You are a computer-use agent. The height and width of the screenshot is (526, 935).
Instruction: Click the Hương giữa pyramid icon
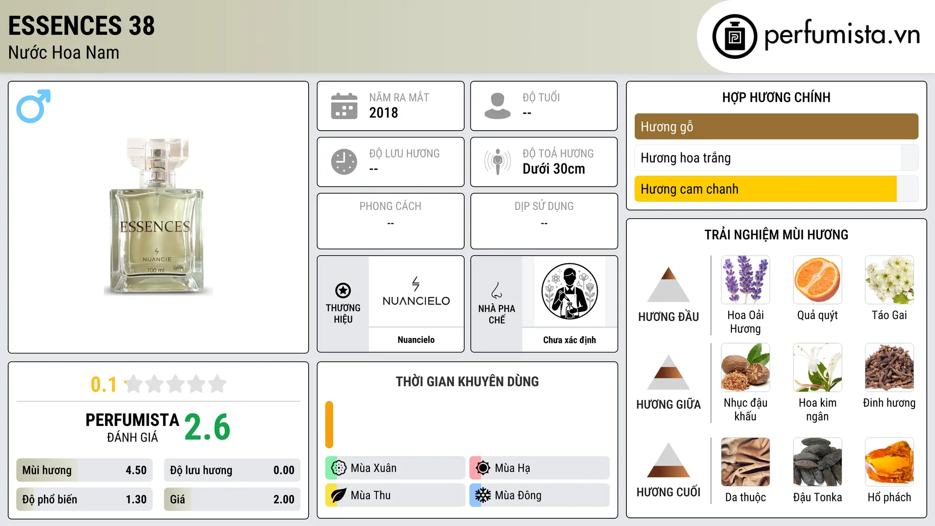[668, 372]
